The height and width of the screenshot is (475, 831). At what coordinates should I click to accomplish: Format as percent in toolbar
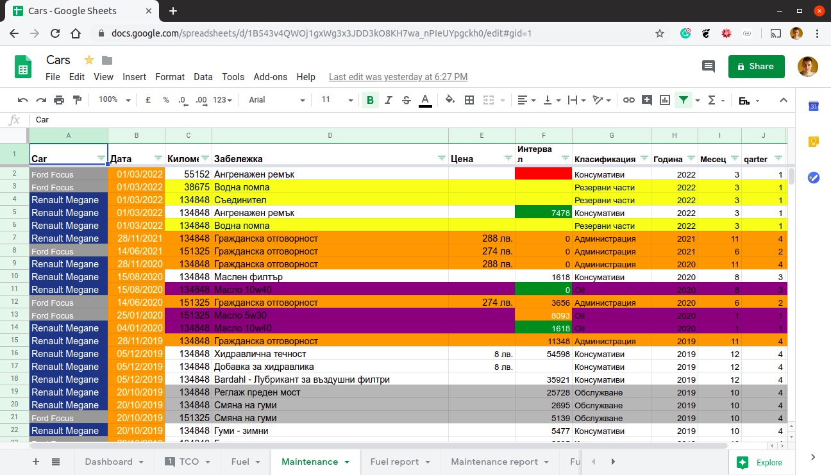click(x=166, y=100)
